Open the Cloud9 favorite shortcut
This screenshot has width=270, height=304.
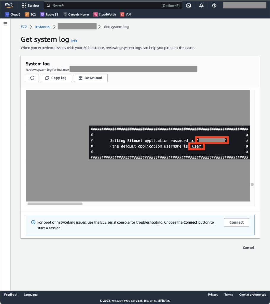click(12, 15)
